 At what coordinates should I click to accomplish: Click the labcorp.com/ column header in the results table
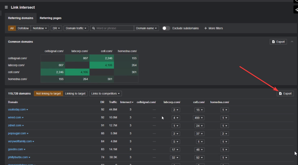[172, 102]
